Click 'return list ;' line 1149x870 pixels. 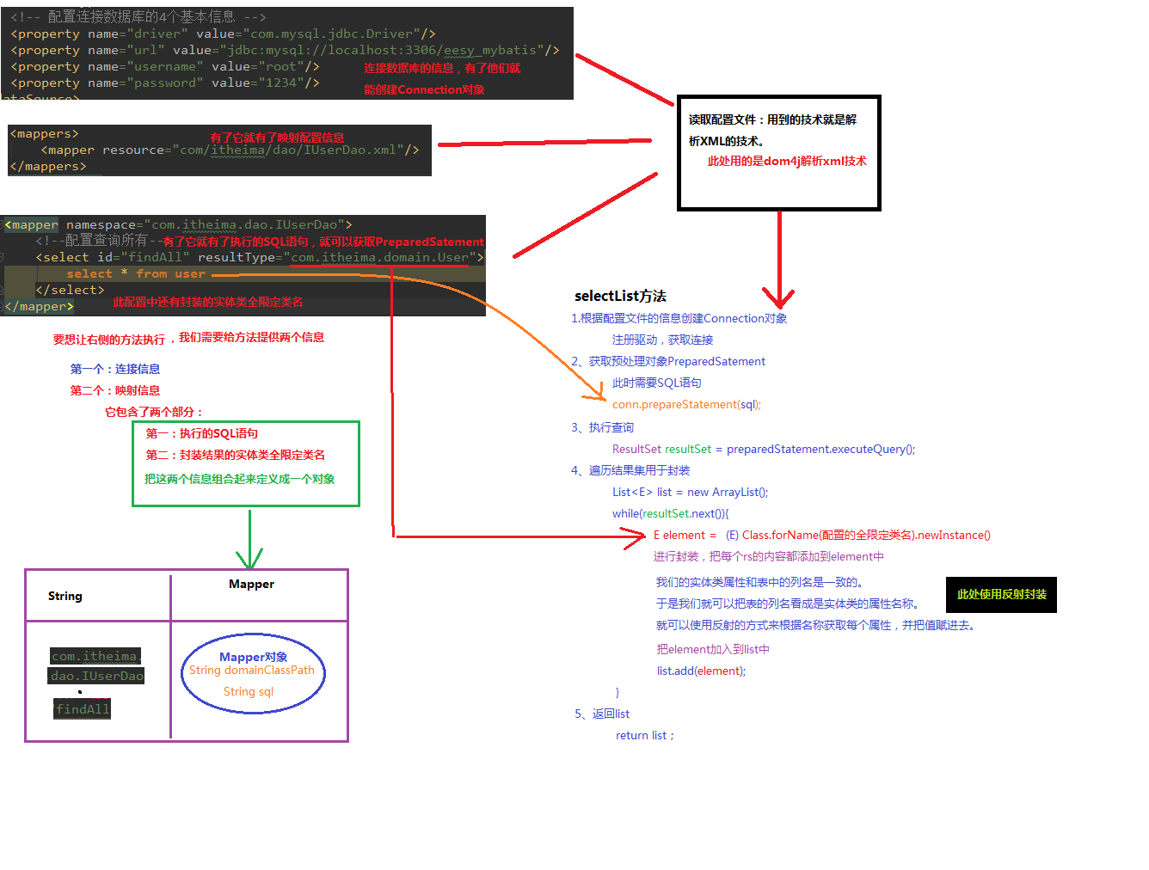coord(645,735)
